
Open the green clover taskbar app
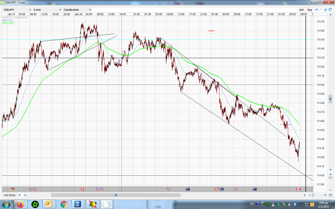(35, 205)
